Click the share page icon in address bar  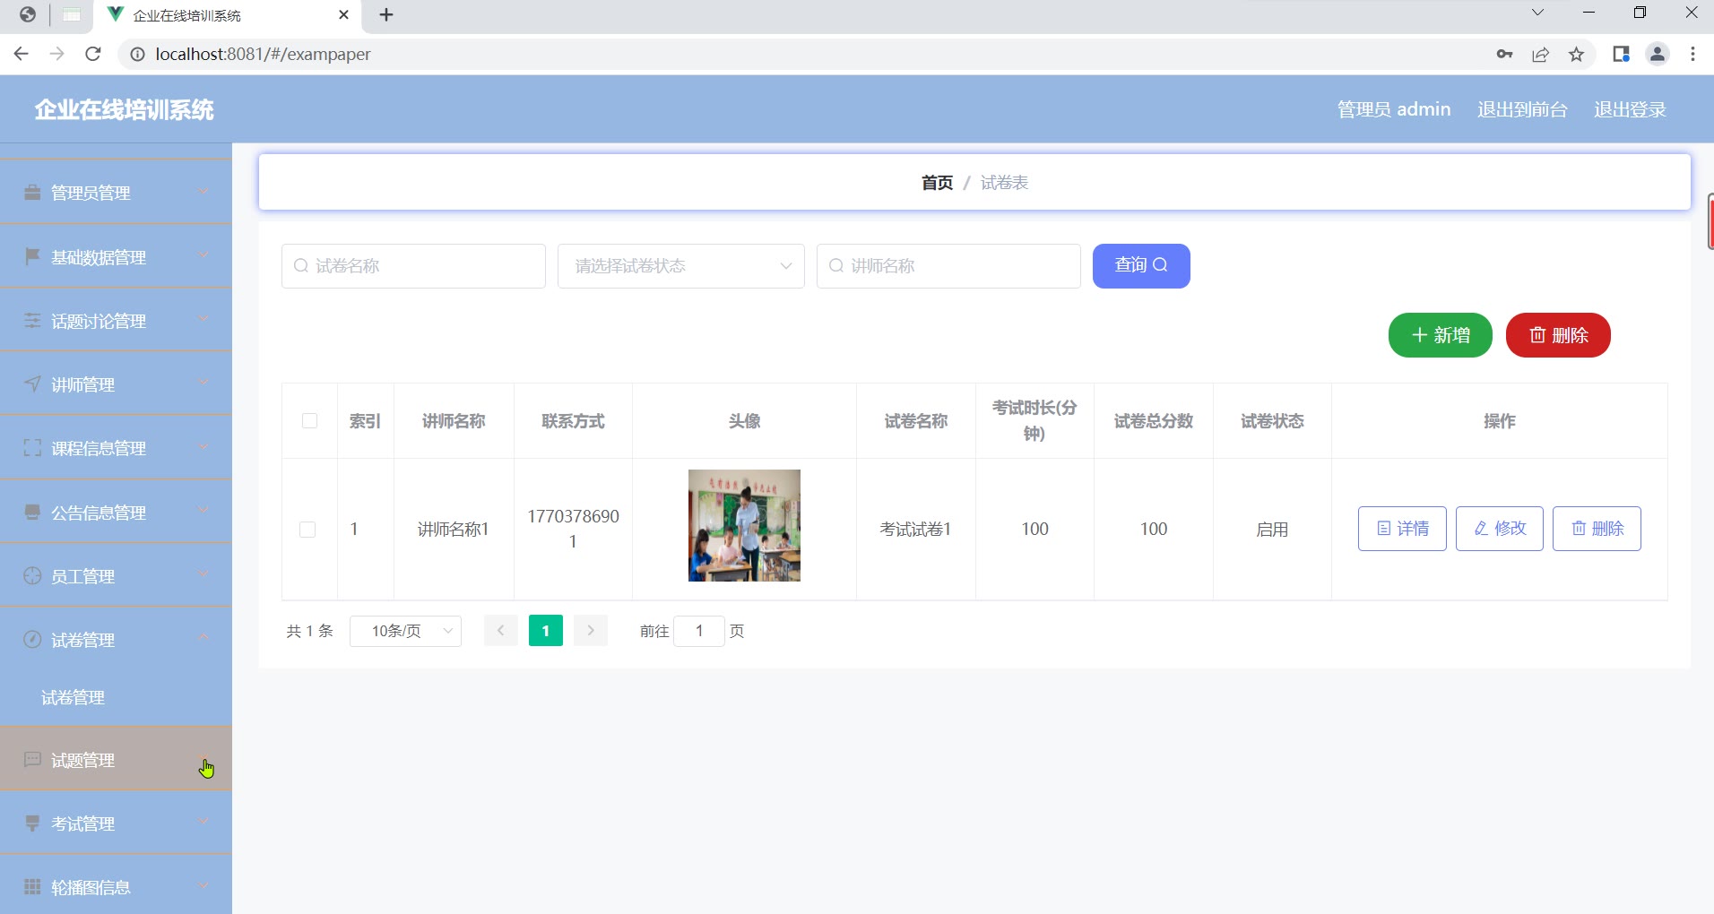1540,55
